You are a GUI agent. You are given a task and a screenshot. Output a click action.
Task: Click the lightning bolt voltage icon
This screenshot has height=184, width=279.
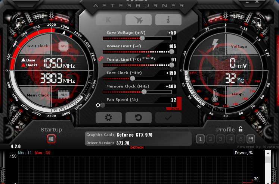click(216, 44)
